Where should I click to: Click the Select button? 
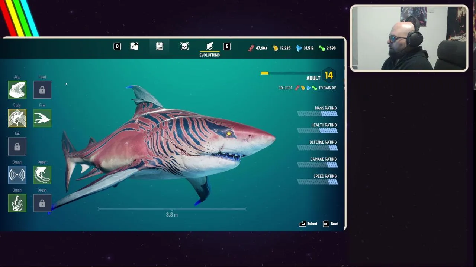coord(308,224)
